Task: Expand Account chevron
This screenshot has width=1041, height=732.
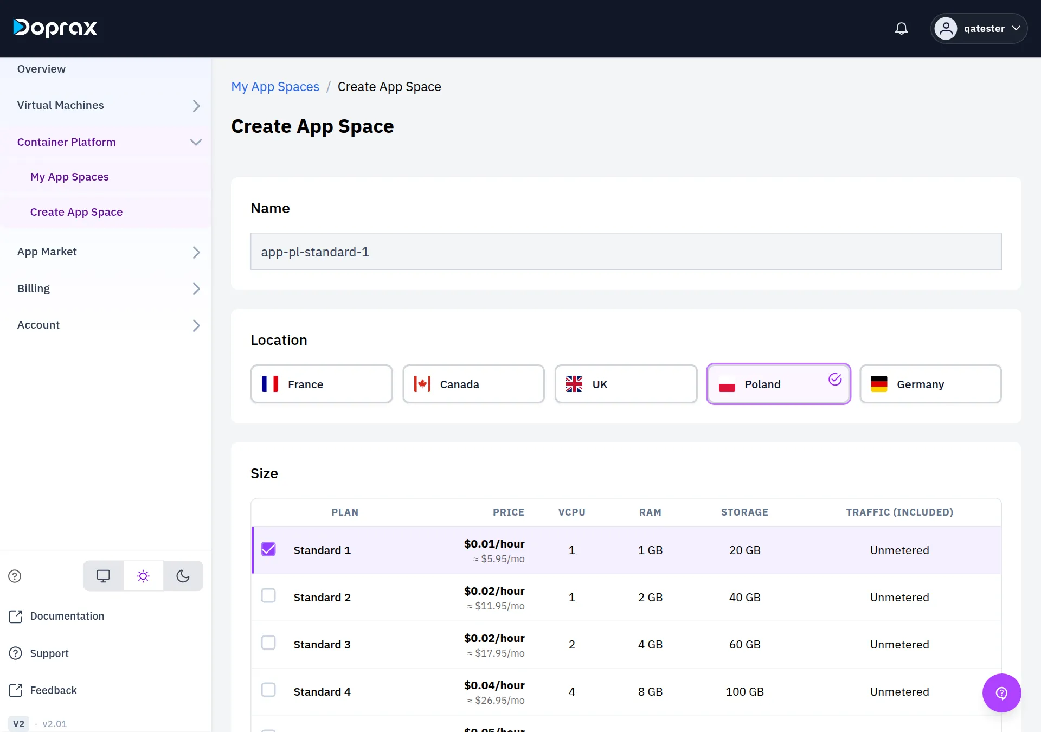Action: pyautogui.click(x=196, y=325)
